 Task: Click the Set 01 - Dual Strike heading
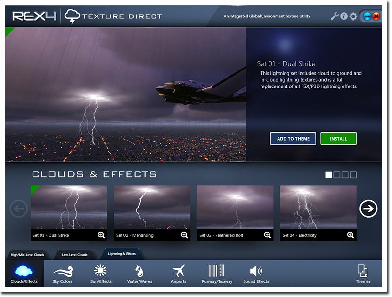pos(286,64)
